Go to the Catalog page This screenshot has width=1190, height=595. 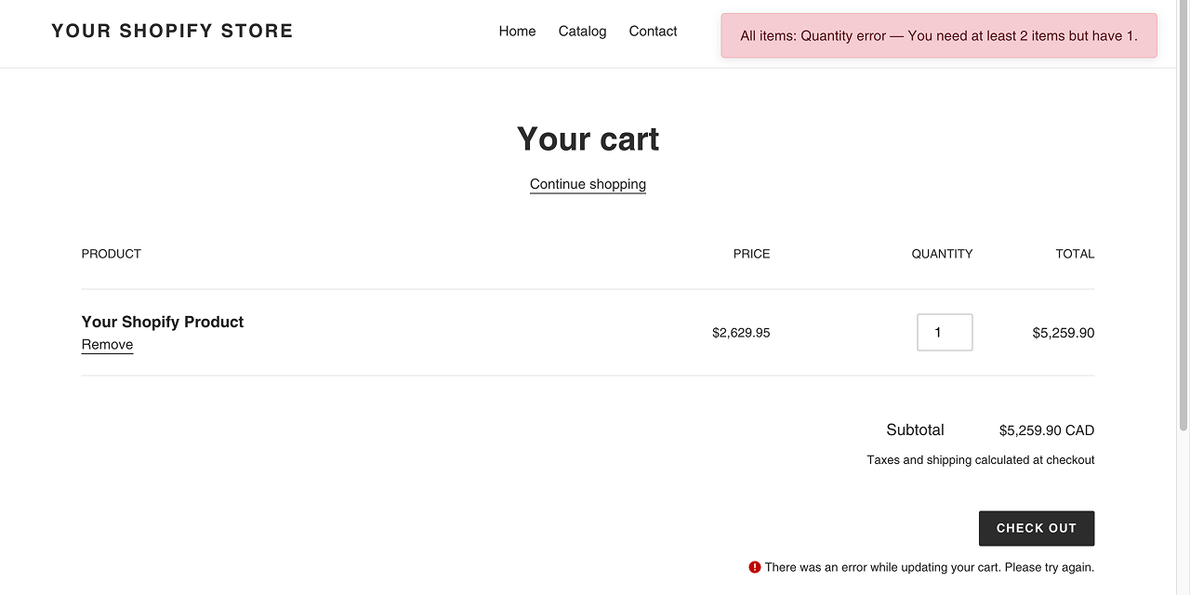[x=582, y=31]
